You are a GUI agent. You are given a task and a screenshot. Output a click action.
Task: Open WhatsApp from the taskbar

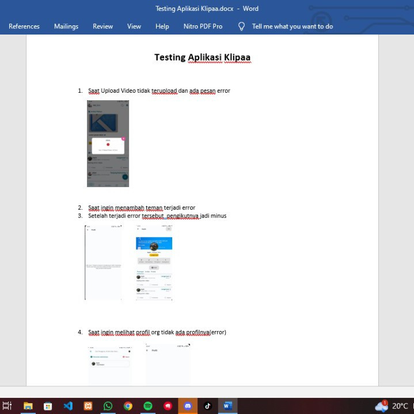108,406
